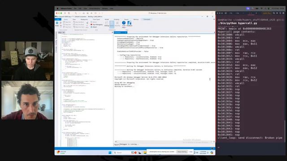The height and width of the screenshot is (161, 287).
Task: Click the webcam thumbnail of man in cap
Action: 27,61
